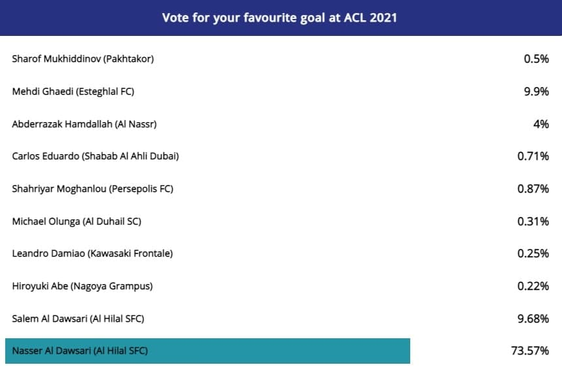Click the 0.87% result for Moghanlou
Image resolution: width=562 pixels, height=367 pixels.
pyautogui.click(x=533, y=189)
